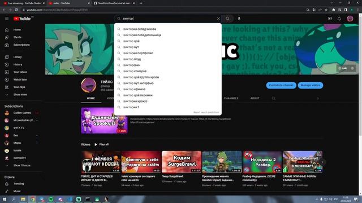Select suggestion 'виктор бут интервью'

pos(167,83)
